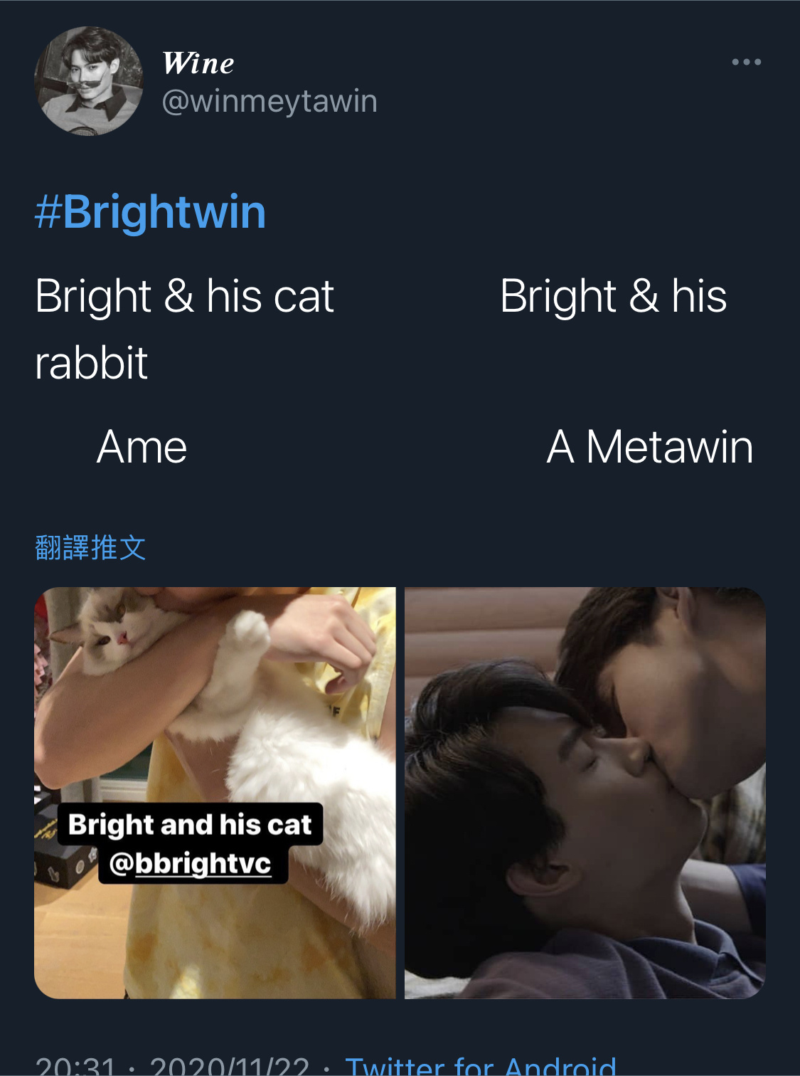Click the word 'rabbit' in the tweet
The width and height of the screenshot is (800, 1076).
click(91, 363)
